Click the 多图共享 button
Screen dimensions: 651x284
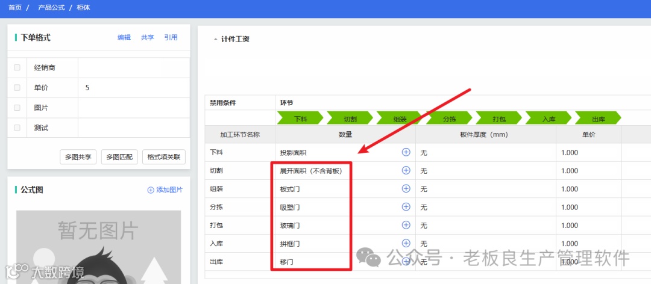tap(78, 157)
